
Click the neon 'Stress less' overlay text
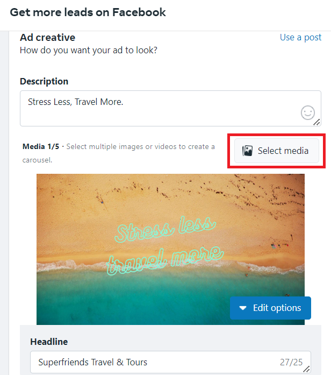pyautogui.click(x=165, y=229)
